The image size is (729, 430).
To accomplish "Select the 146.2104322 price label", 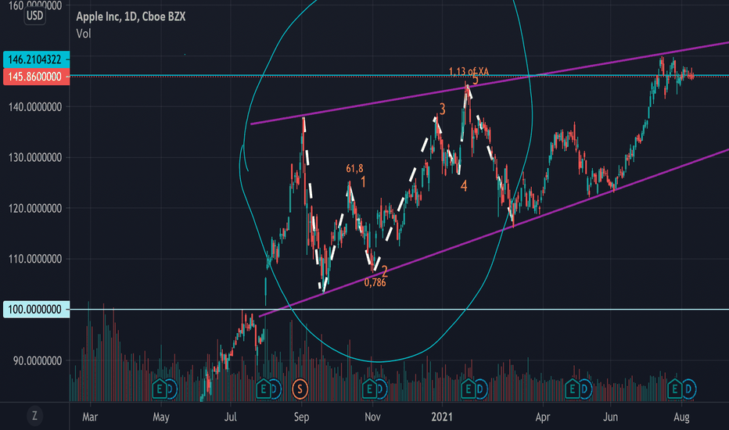I will coord(36,59).
